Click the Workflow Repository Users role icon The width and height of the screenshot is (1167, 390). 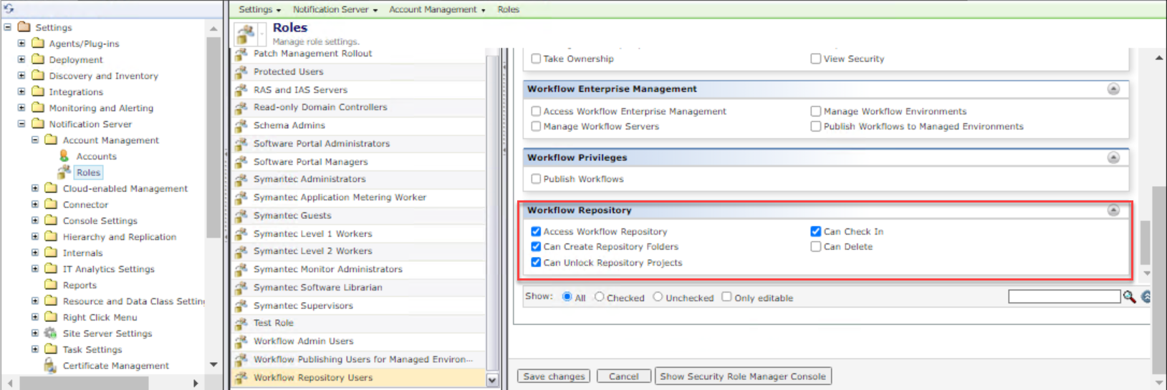tap(241, 378)
